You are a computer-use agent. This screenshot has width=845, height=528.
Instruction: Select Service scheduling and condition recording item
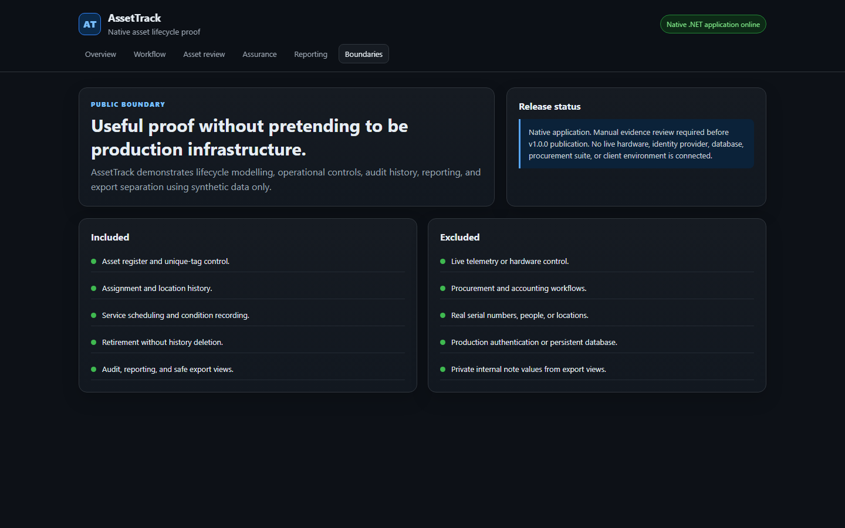(248, 315)
